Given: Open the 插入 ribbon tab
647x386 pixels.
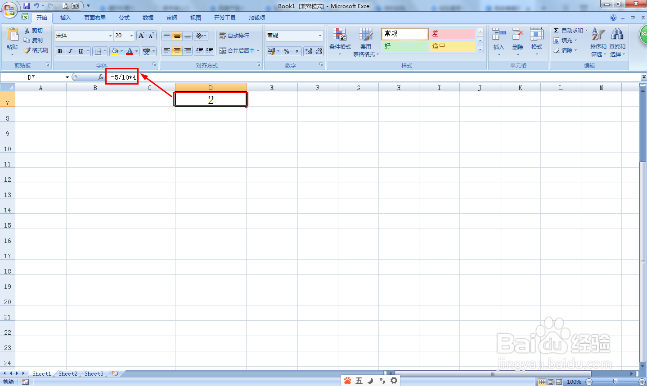Looking at the screenshot, I should click(66, 18).
